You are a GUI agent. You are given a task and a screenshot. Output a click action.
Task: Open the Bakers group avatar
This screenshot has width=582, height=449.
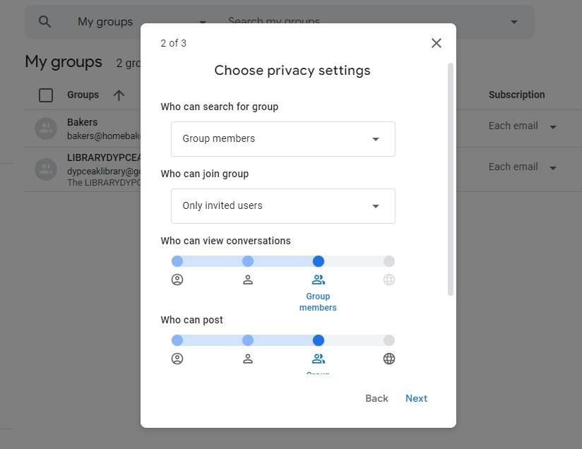[x=46, y=128]
